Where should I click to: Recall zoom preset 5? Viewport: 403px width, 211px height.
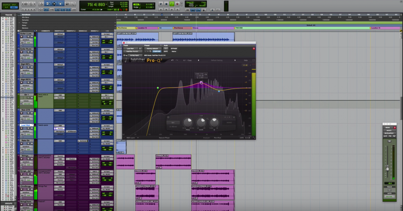[x=35, y=9]
